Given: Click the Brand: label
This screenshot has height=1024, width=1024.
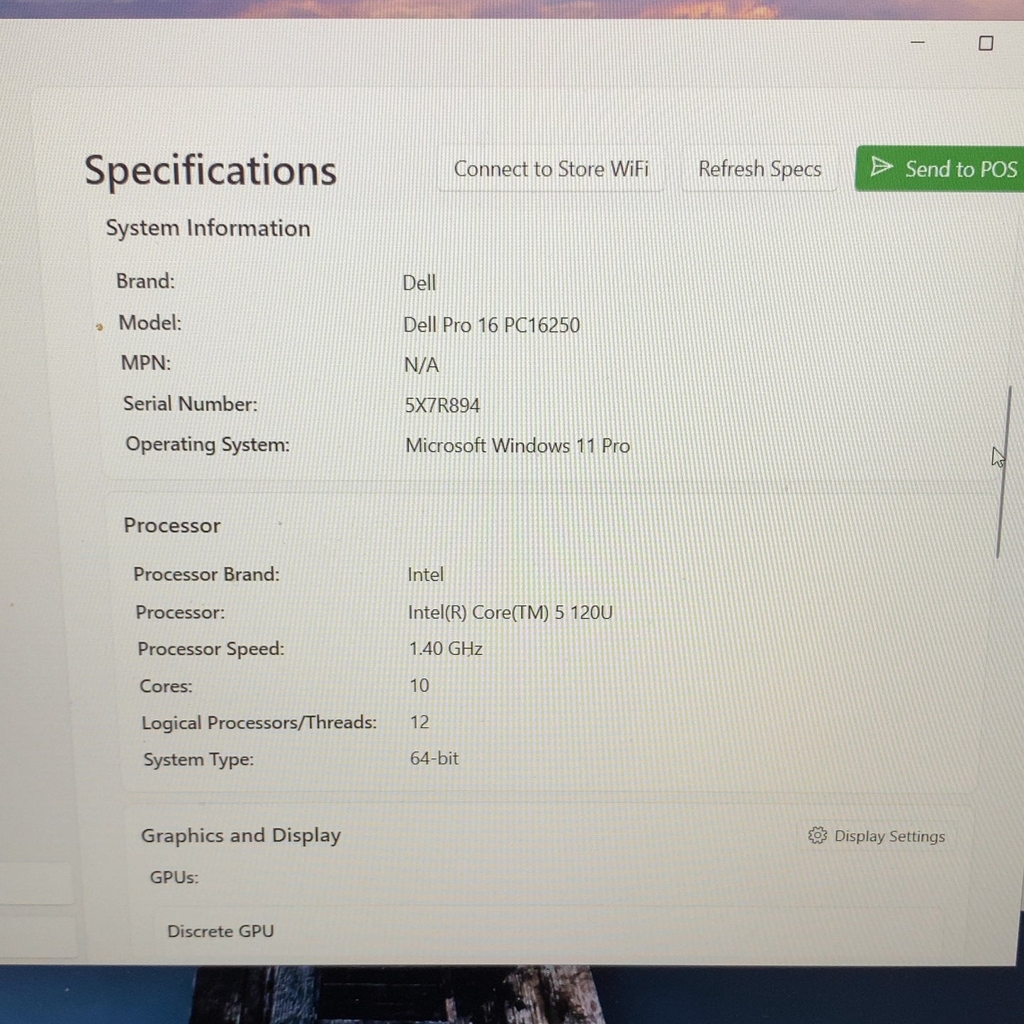Looking at the screenshot, I should (145, 281).
